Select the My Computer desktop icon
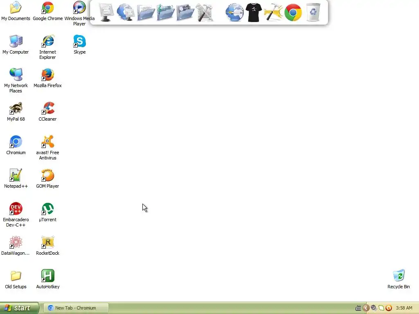This screenshot has height=314, width=419. coord(16,45)
